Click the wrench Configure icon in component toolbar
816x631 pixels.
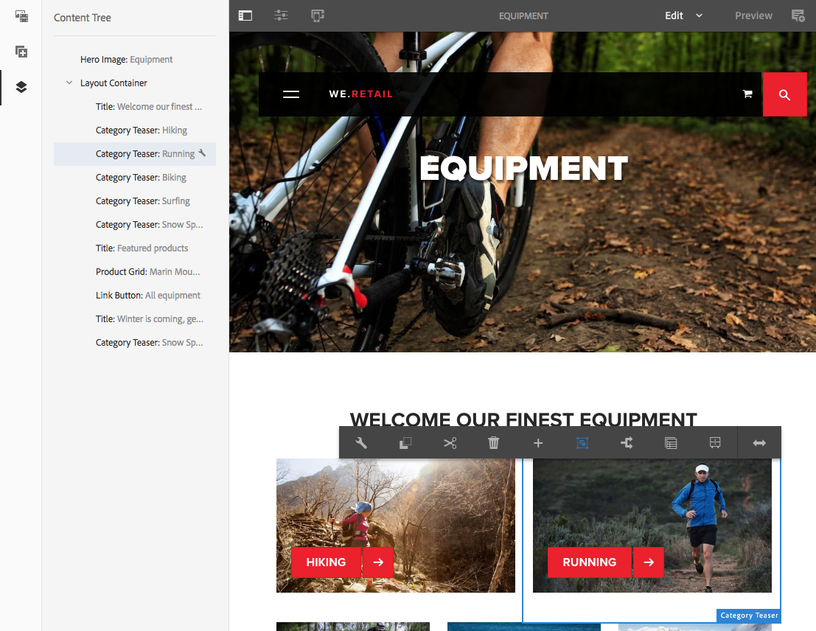coord(361,443)
